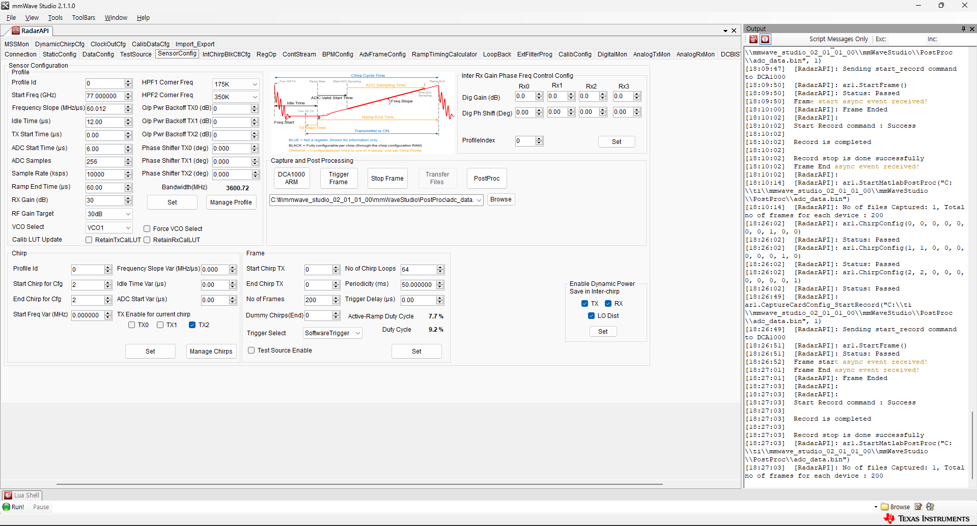Click the clear output trash icon
977x526 pixels.
[x=753, y=39]
